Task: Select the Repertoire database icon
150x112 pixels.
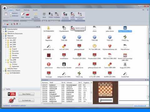Action: point(49,38)
